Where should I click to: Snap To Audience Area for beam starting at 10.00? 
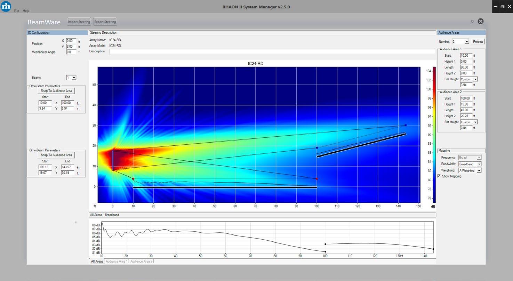coord(56,91)
